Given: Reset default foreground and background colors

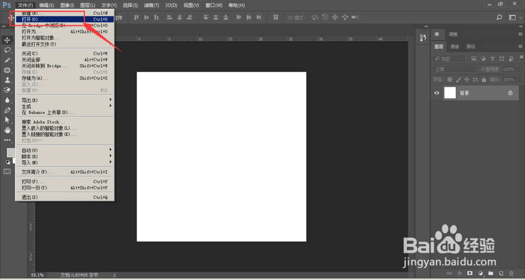Looking at the screenshot, I should coord(7,162).
